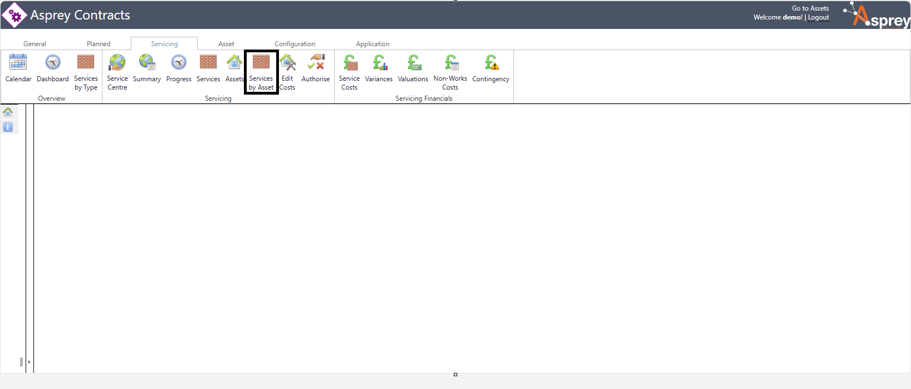
Task: Click the Contingency warning icon
Action: [491, 62]
